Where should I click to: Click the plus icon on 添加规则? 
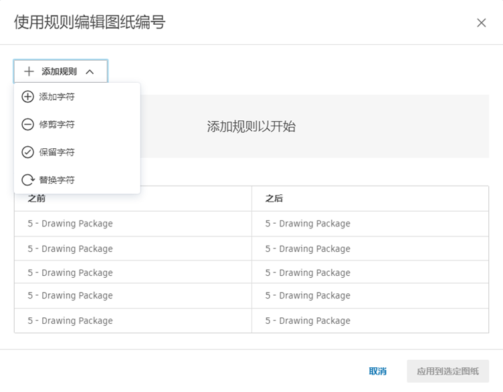pos(29,71)
